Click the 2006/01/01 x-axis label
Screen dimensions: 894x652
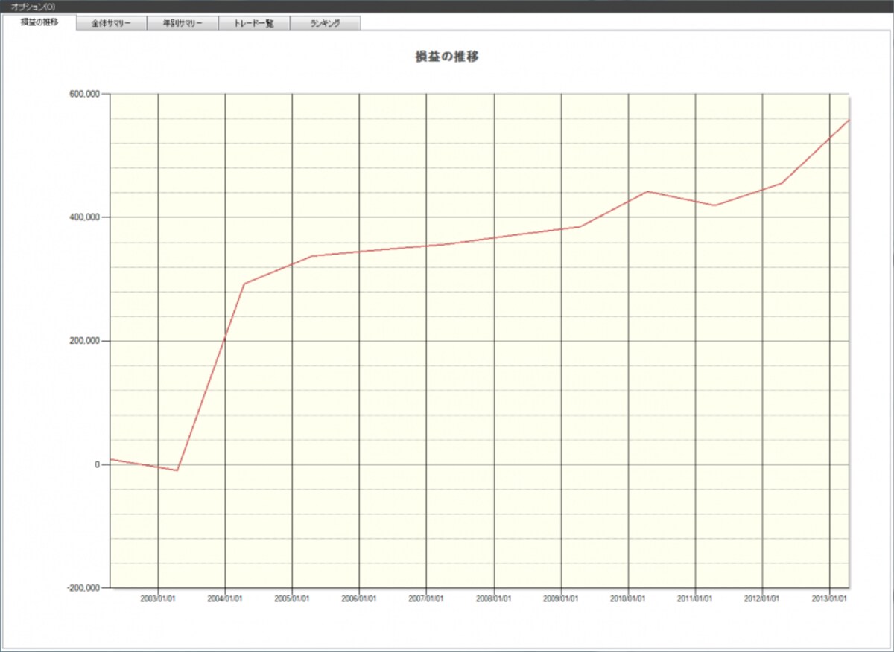[x=359, y=598]
